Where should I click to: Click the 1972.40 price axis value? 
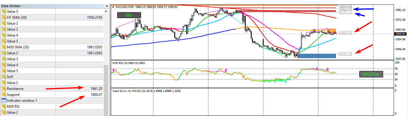click(401, 20)
